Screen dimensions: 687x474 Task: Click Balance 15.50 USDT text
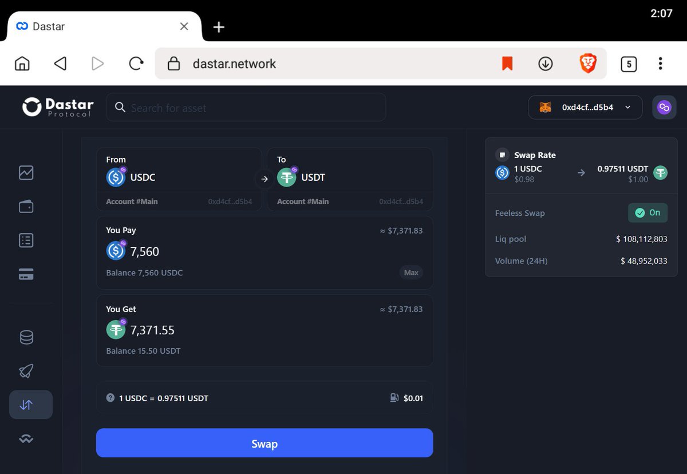(x=143, y=351)
